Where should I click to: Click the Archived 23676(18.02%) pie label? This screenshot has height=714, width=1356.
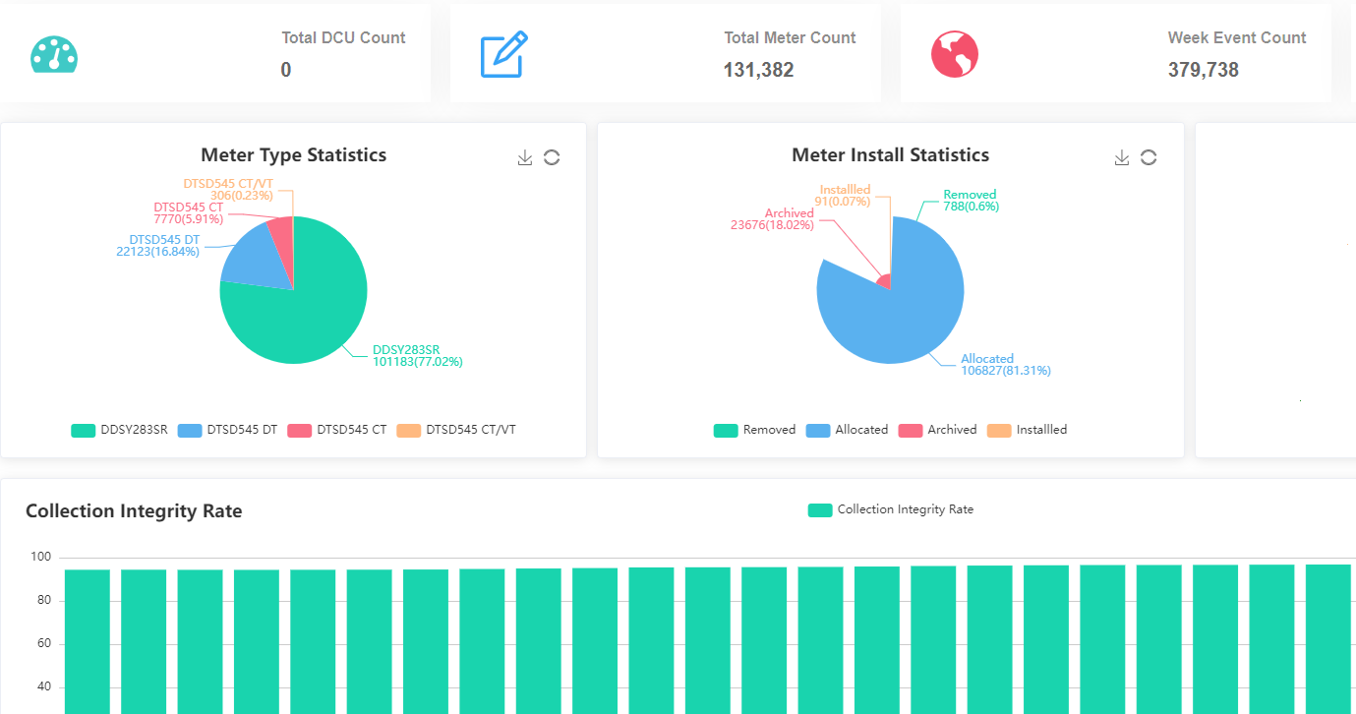[772, 219]
